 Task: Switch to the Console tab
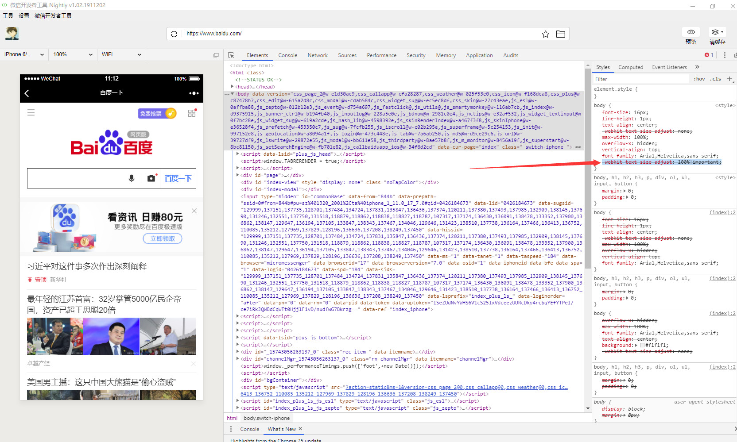(288, 55)
